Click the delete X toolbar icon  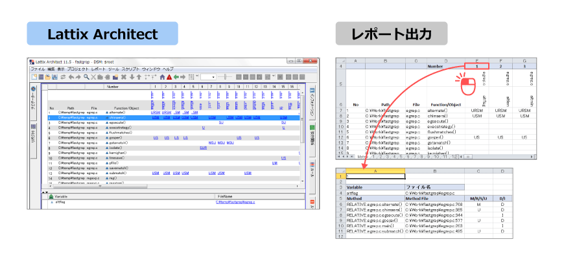124,77
